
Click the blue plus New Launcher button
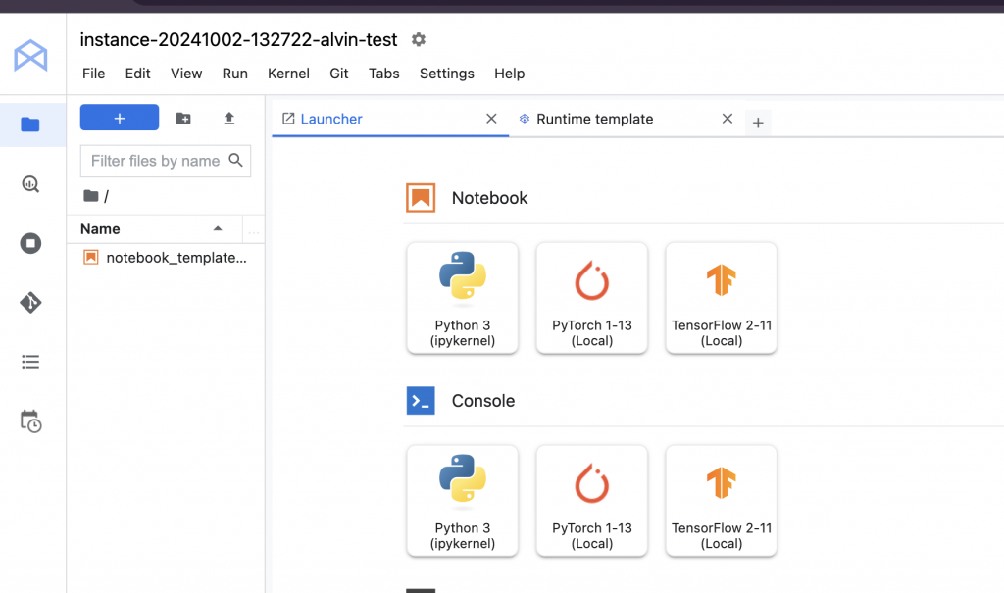pyautogui.click(x=119, y=118)
